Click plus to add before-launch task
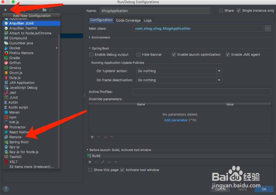This screenshot has height=195, width=276. click(90, 162)
